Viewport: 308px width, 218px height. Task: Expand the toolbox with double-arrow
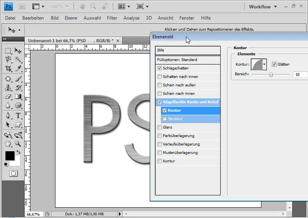pos(5,39)
